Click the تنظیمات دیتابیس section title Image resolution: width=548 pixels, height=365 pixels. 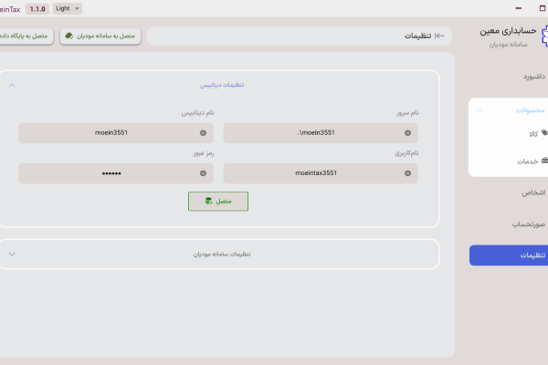pos(222,85)
